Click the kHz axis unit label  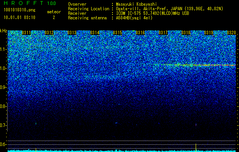tap(3, 31)
